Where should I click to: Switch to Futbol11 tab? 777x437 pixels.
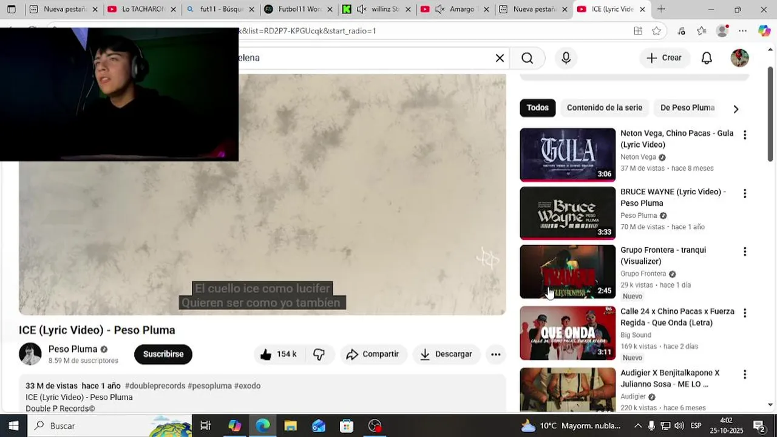(x=299, y=9)
